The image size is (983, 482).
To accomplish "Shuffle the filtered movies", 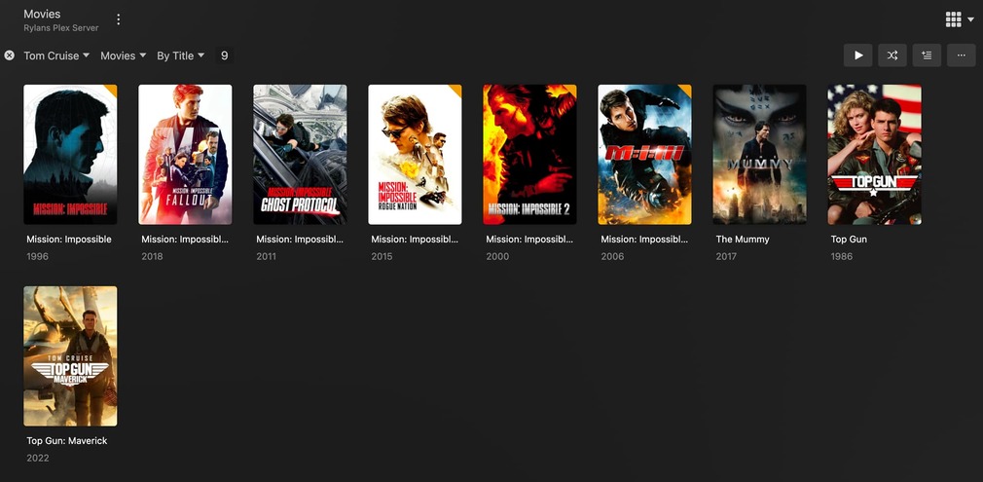I will tap(892, 56).
